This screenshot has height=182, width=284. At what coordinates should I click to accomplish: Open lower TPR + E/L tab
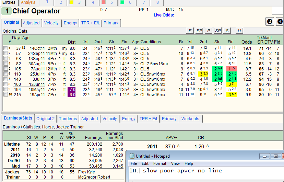tap(149, 119)
